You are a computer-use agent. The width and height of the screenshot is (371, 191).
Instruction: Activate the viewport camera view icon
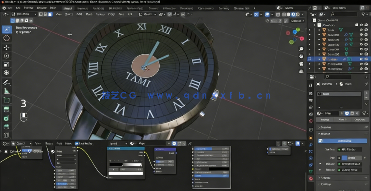(301, 64)
